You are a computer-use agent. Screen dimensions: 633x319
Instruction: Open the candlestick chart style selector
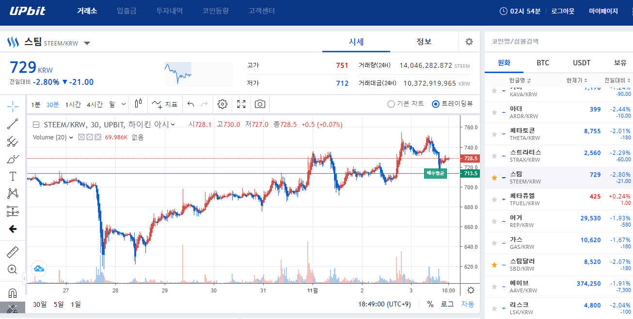[139, 104]
